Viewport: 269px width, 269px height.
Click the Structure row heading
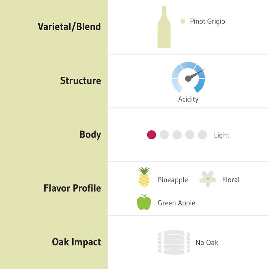[80, 81]
